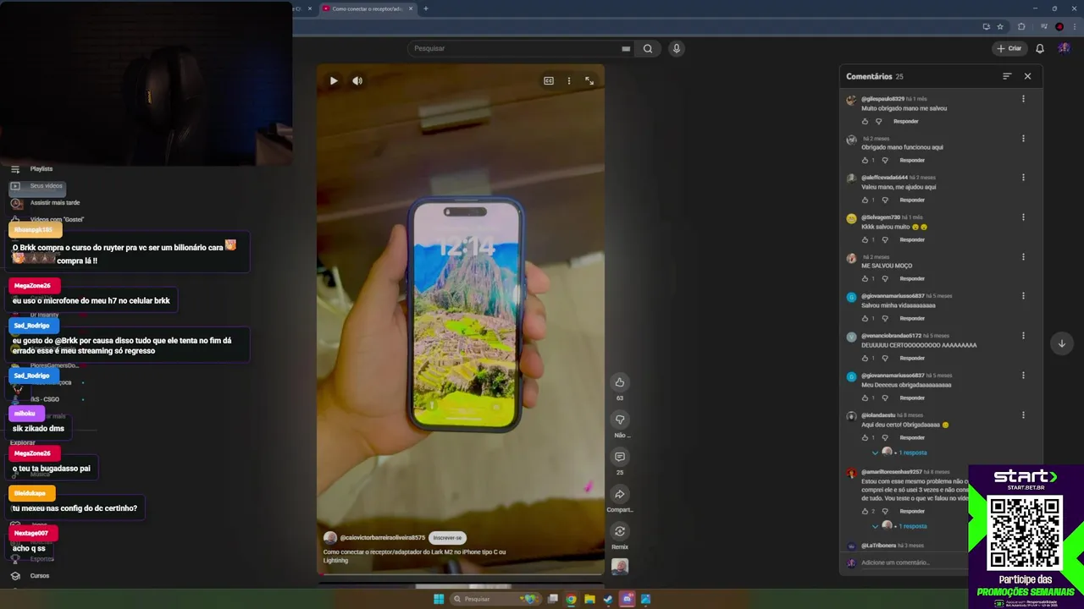Toggle closed captions on the Short
Screen dimensions: 1084x609
point(549,81)
